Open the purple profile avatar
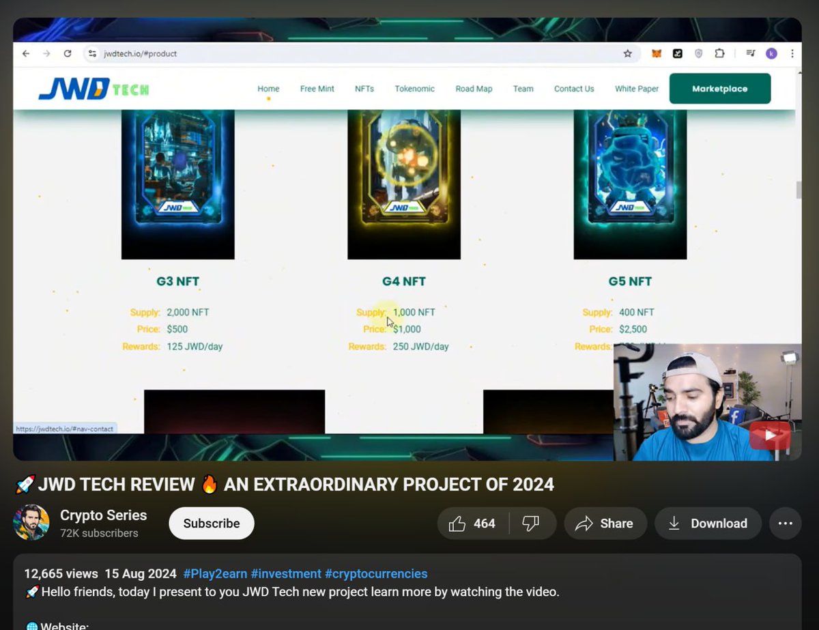Viewport: 819px width, 630px height. coord(771,53)
